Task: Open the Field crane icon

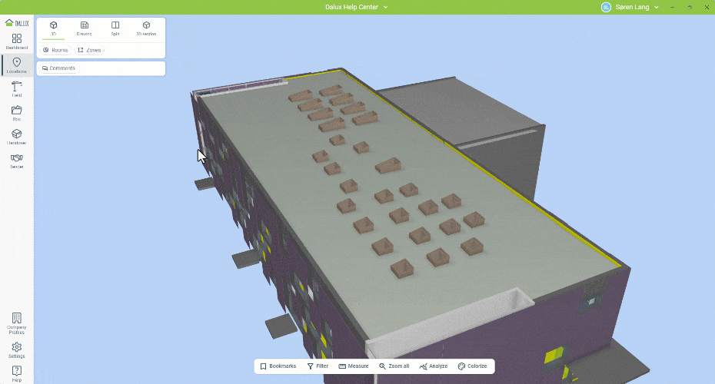Action: pyautogui.click(x=16, y=89)
